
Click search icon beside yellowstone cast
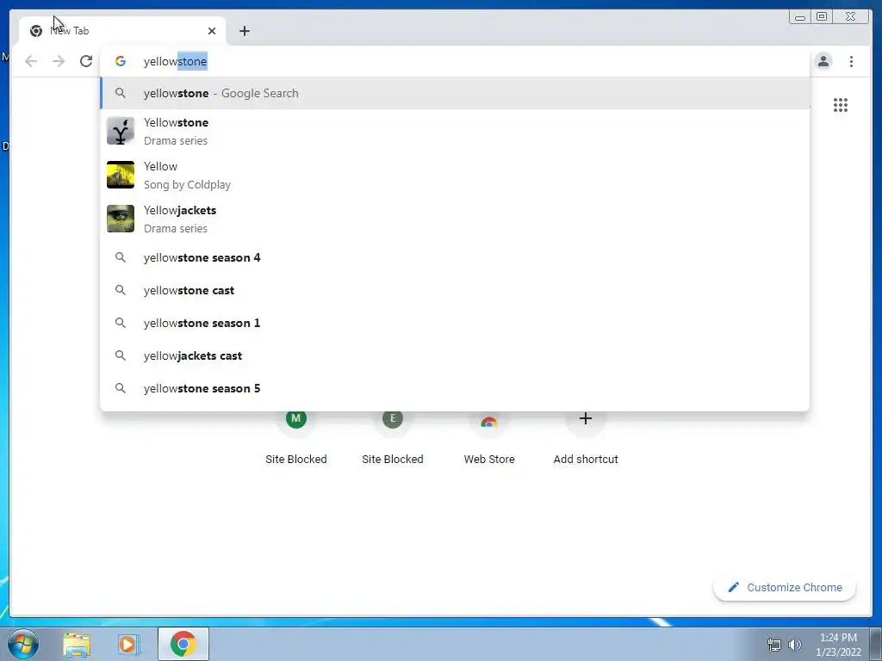(x=121, y=290)
